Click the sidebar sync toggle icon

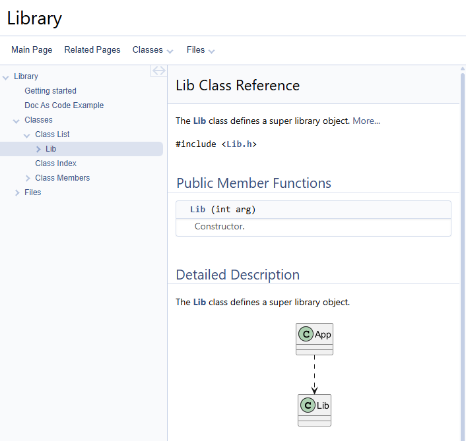[158, 71]
